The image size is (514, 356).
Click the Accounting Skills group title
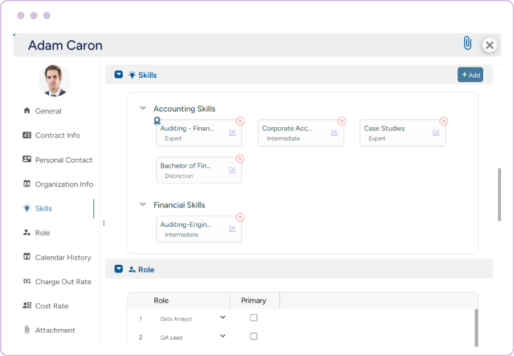click(x=184, y=109)
